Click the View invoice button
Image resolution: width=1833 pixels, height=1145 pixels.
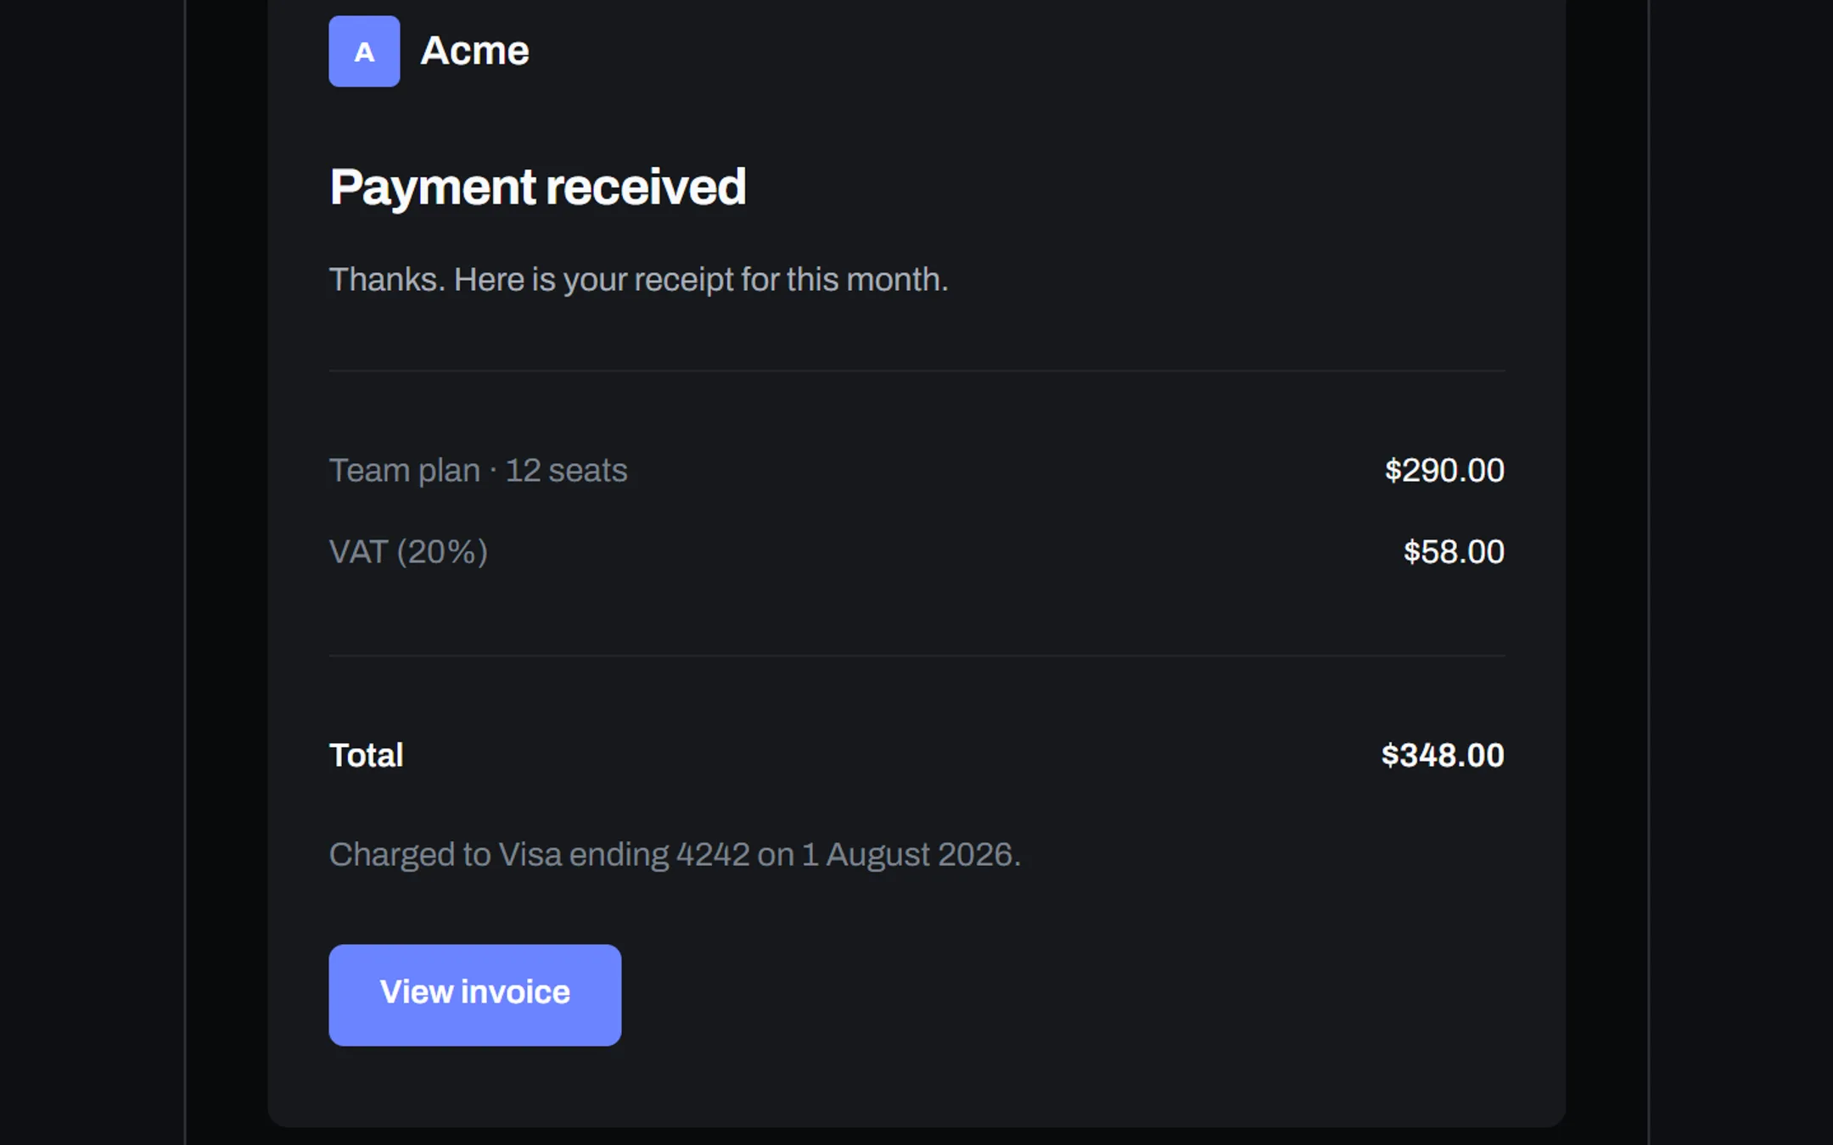[474, 994]
